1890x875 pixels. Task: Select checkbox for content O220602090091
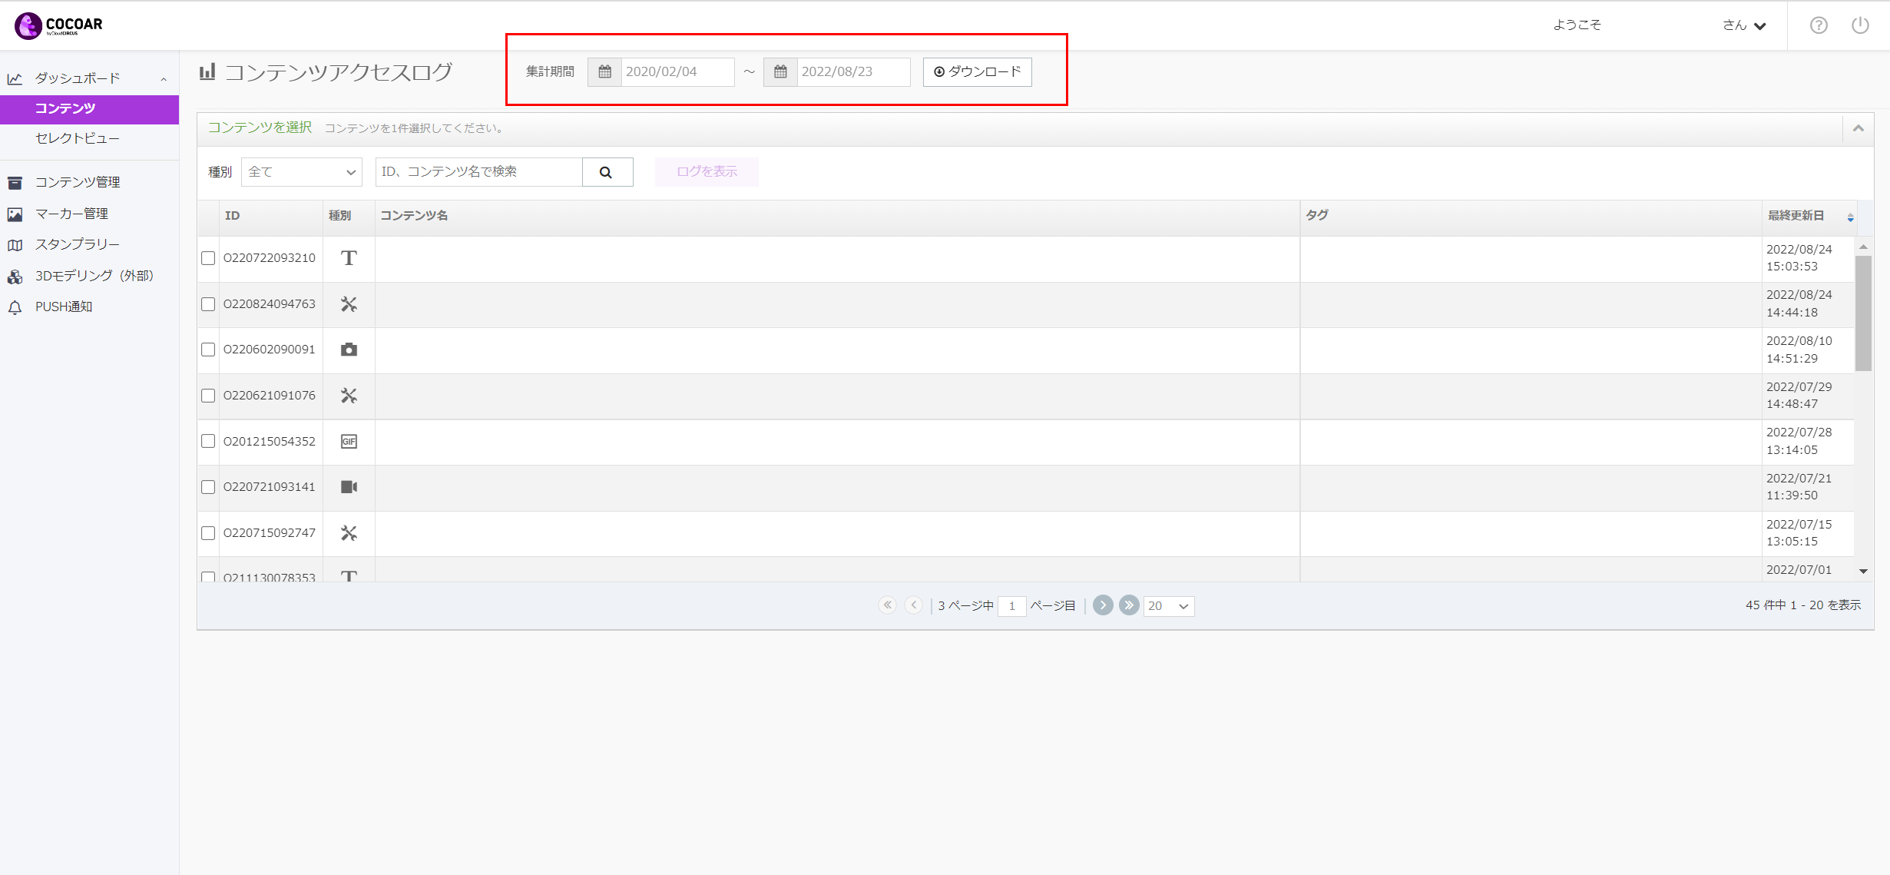pos(208,350)
